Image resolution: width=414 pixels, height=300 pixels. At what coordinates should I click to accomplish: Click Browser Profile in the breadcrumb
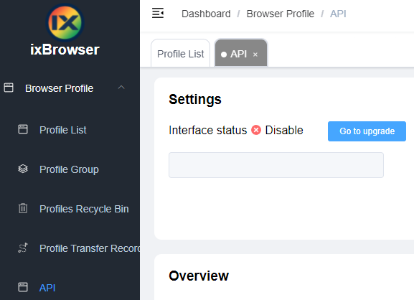(x=281, y=14)
